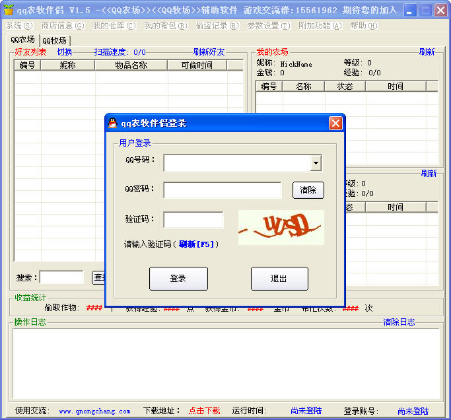Viewport: 451px width, 420px height.
Task: Click the NickName text in 我的农场
Action: pos(296,64)
